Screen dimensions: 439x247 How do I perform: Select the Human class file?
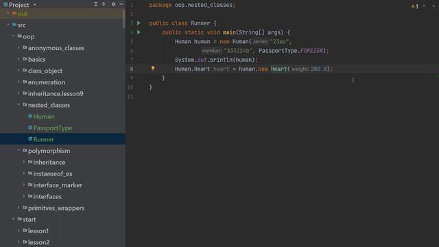[x=44, y=117]
